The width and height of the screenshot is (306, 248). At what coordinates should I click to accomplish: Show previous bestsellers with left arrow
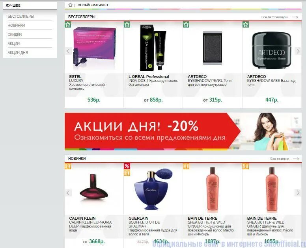tap(68, 51)
